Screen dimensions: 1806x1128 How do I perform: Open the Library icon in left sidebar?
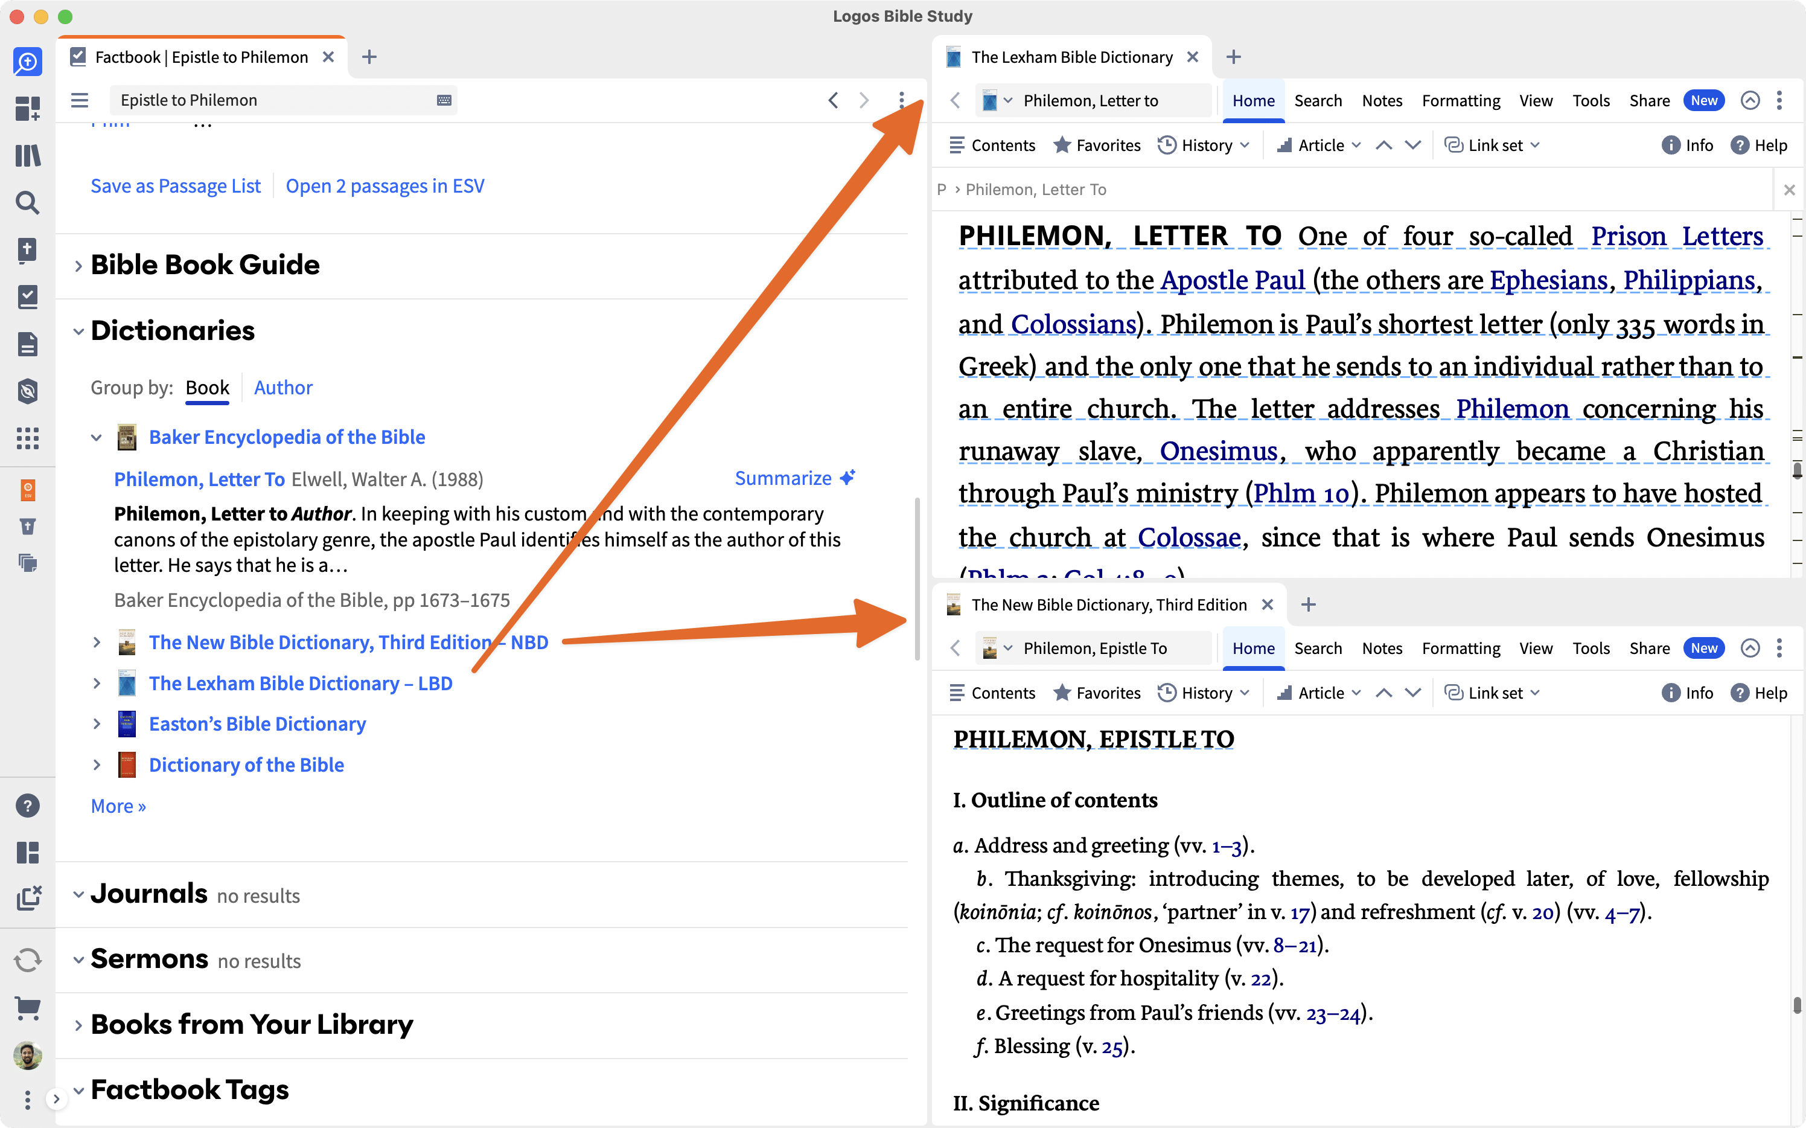pyautogui.click(x=28, y=156)
